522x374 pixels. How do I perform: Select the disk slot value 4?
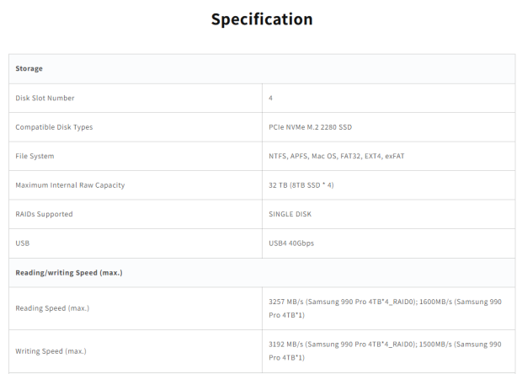click(271, 98)
